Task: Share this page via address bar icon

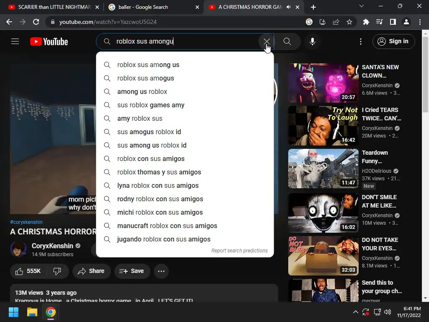Action: point(336,22)
